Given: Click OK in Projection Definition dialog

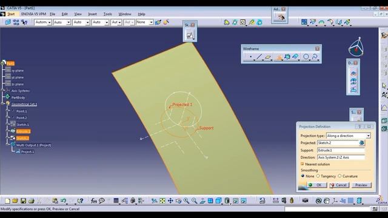Looking at the screenshot, I should pos(317,185).
